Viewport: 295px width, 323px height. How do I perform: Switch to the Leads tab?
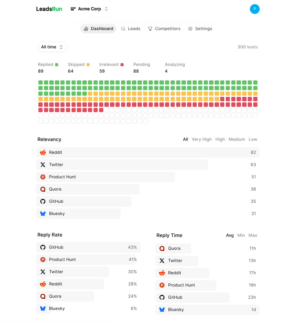[x=131, y=28]
